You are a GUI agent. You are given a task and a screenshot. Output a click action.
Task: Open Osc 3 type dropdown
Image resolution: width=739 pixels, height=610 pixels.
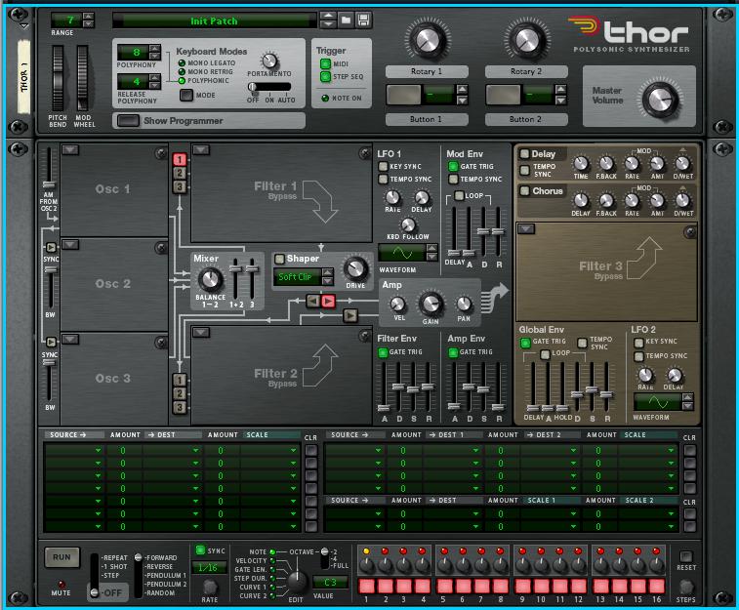point(70,339)
